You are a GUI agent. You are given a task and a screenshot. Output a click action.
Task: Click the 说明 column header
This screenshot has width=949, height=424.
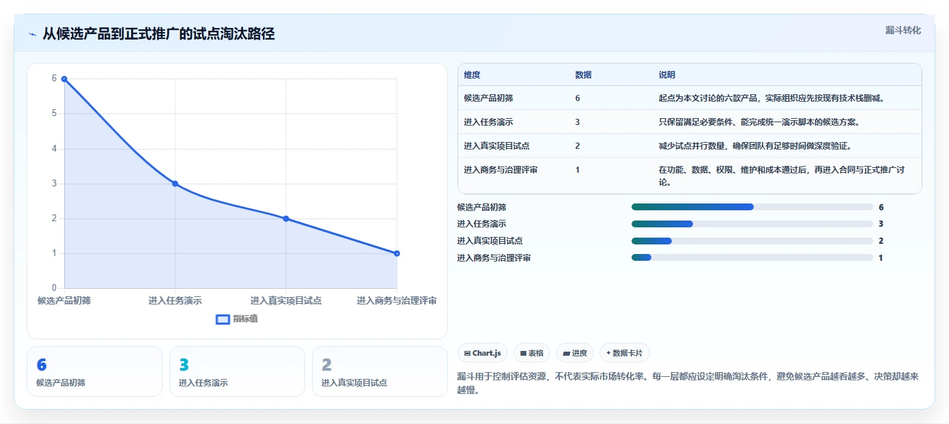(666, 75)
